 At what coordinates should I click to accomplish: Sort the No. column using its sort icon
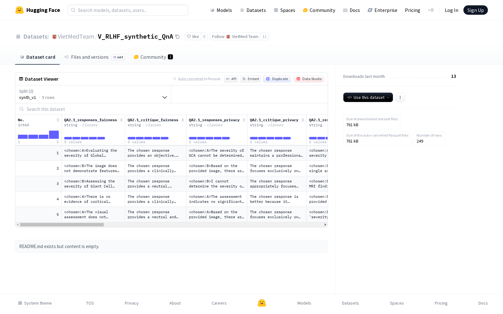pos(58,120)
